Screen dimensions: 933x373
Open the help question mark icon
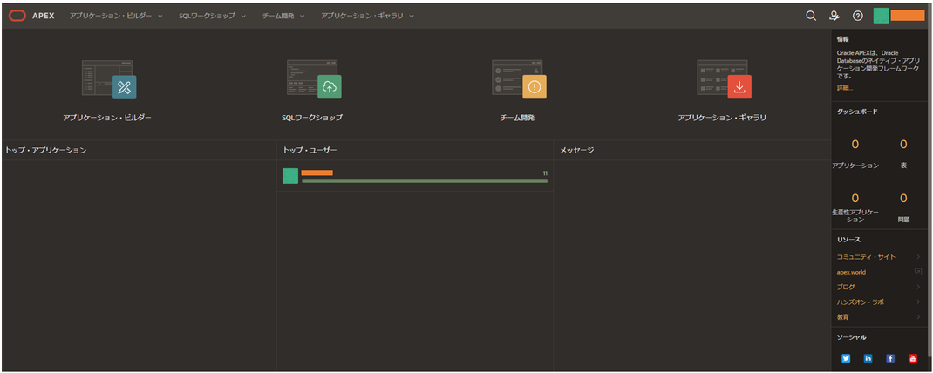[857, 16]
